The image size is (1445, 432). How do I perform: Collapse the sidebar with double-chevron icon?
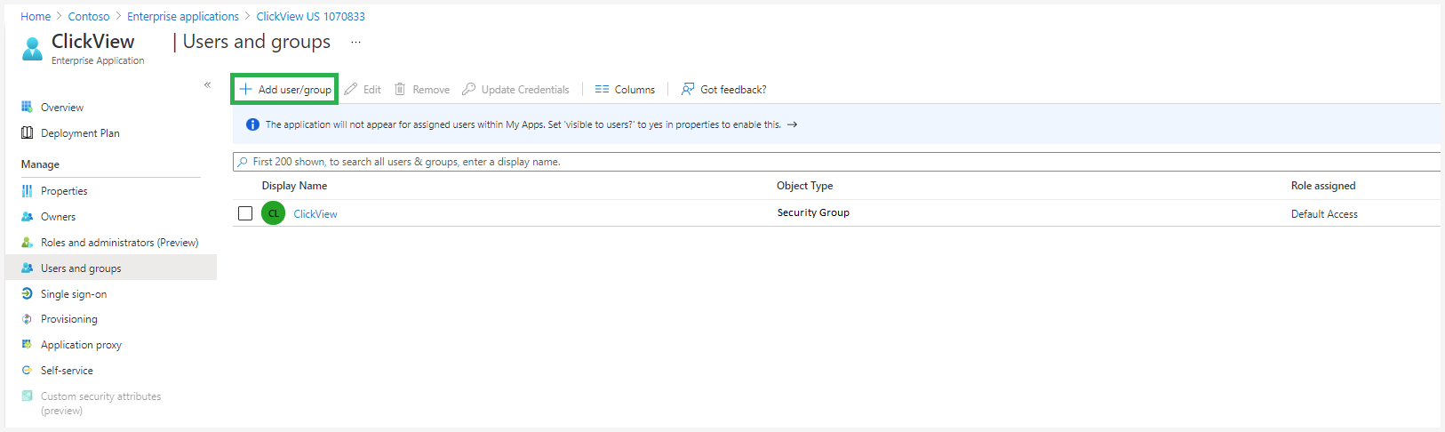[207, 85]
